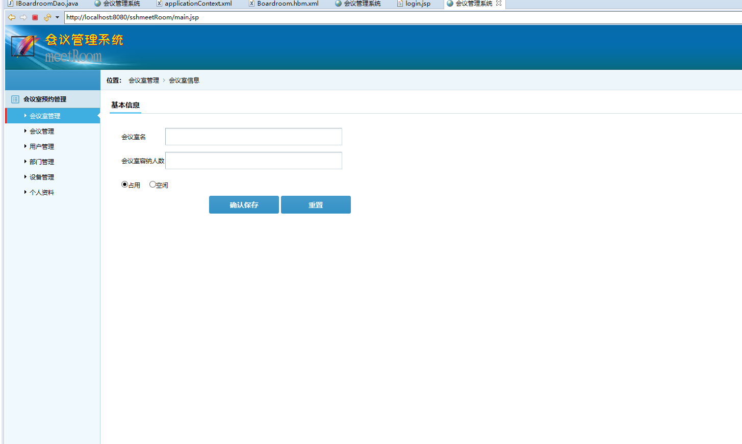Click the address bar showing localhost:8080/sshmeetRoom/main.jsp
This screenshot has height=444, width=742.
click(403, 17)
